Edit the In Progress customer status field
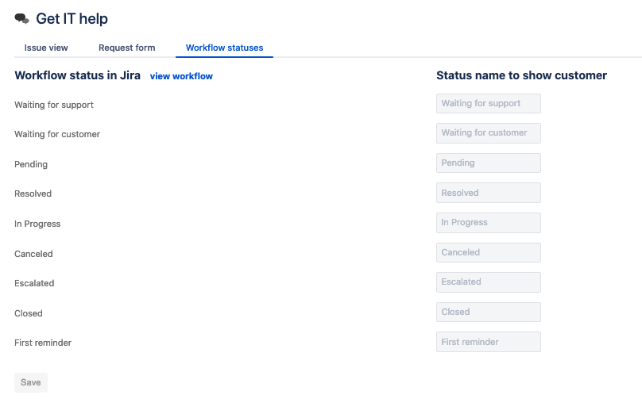 coord(489,223)
